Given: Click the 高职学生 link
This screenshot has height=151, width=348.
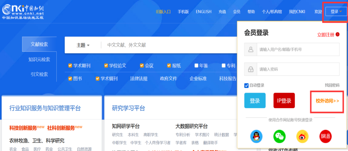Looking at the screenshot, I should [151, 135].
